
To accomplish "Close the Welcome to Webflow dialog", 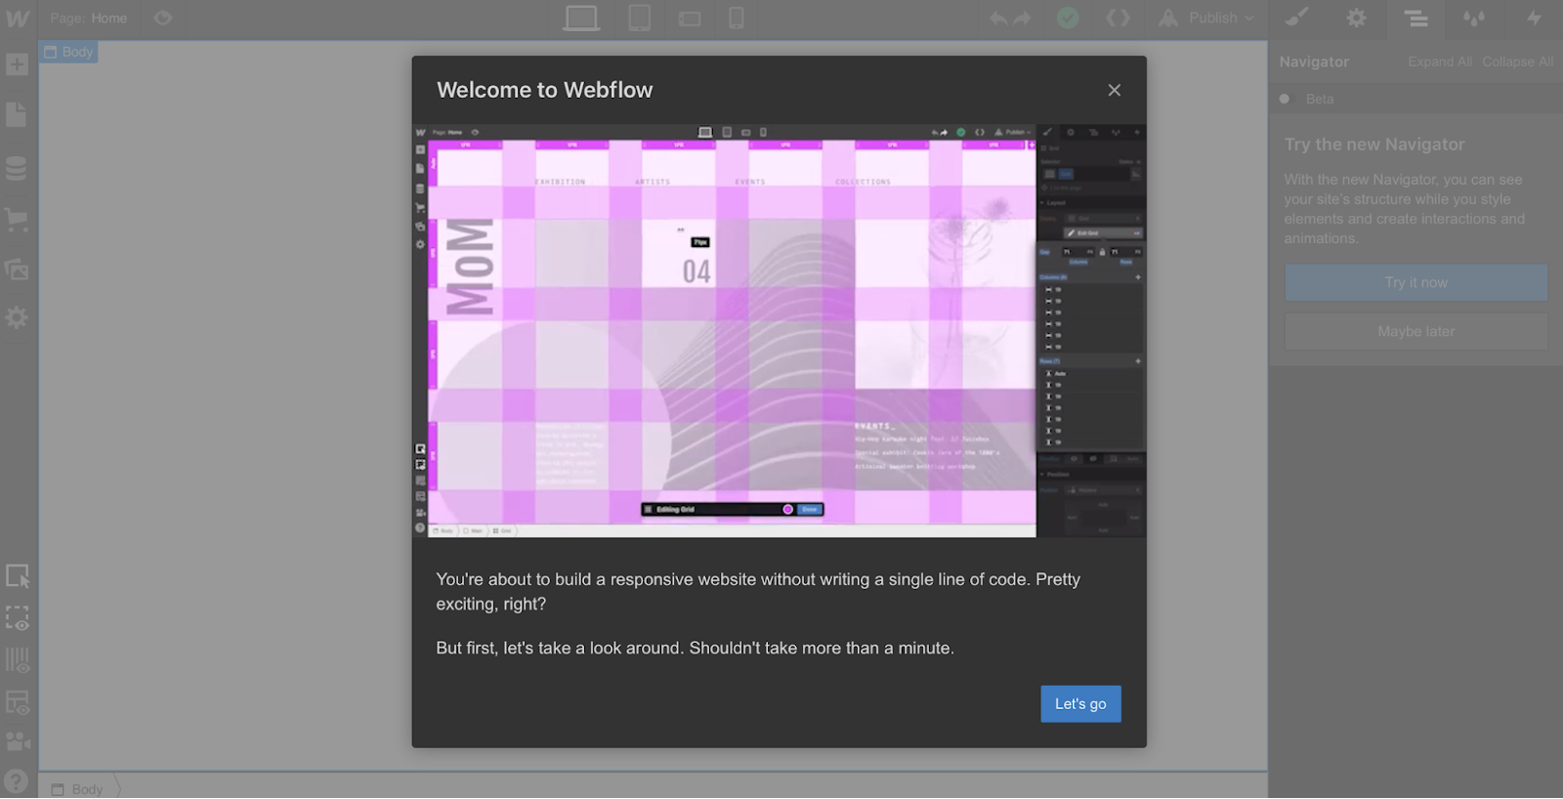I will 1115,90.
